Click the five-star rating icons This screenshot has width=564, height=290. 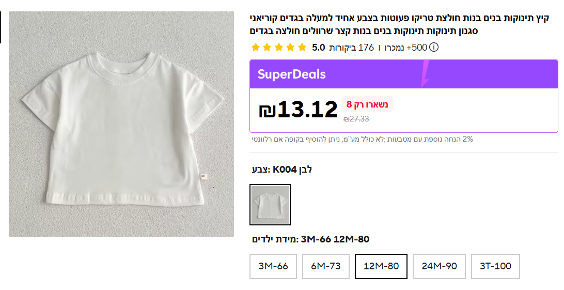click(x=279, y=48)
